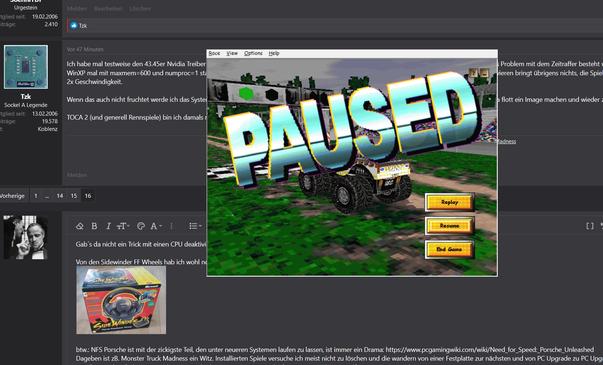Click the Melden link below Tzk's post

[x=77, y=175]
